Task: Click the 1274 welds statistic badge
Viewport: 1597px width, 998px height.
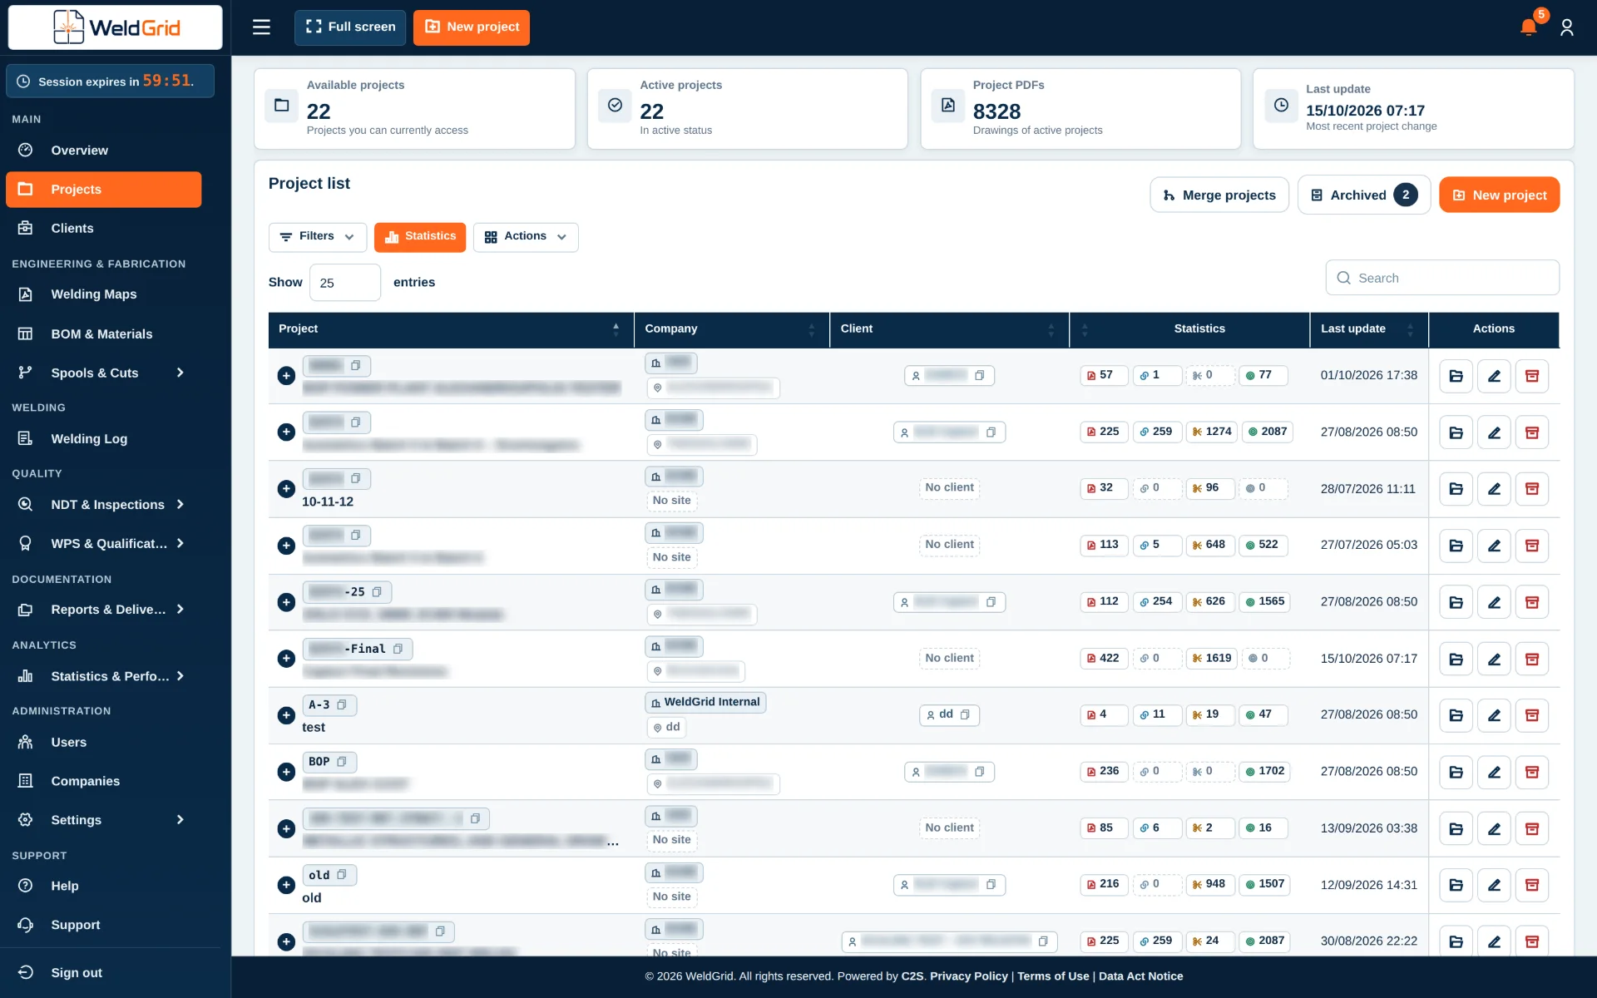Action: click(x=1211, y=432)
